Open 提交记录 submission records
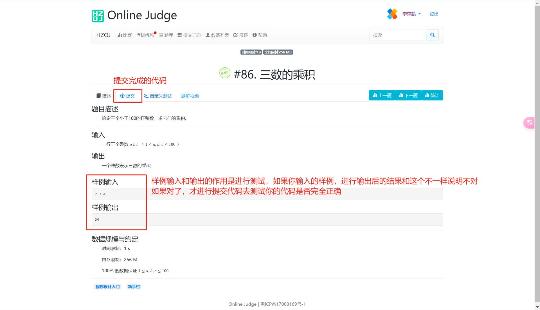 [x=189, y=35]
